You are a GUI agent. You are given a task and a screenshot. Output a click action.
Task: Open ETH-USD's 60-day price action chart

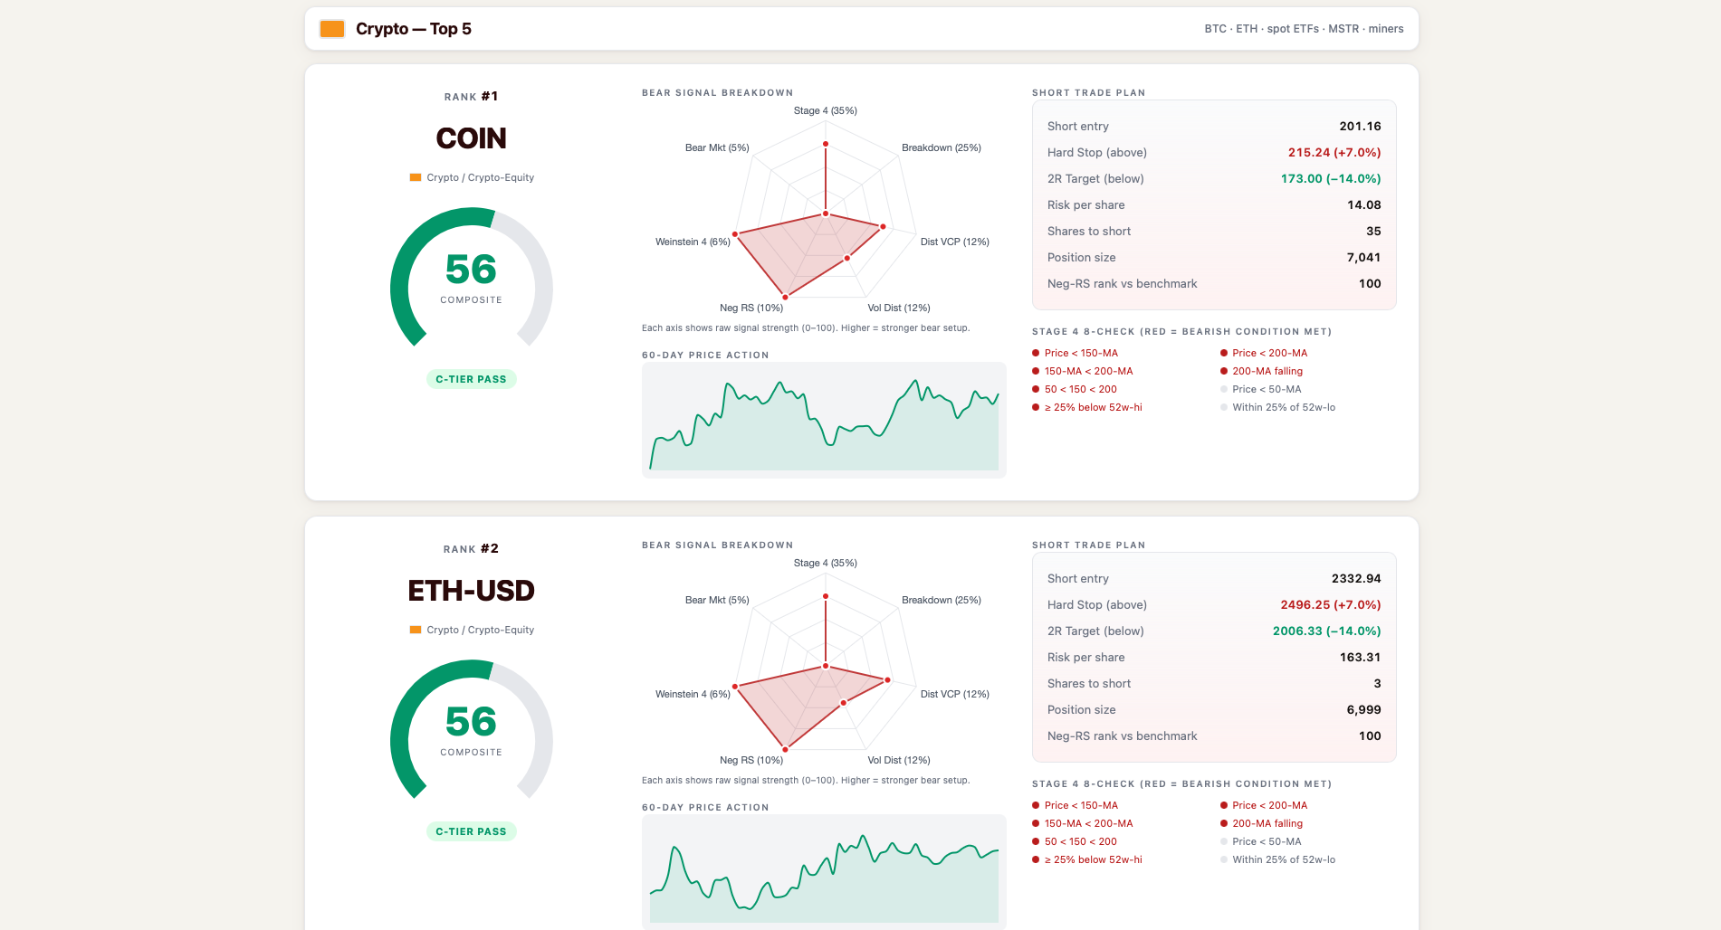(x=824, y=872)
